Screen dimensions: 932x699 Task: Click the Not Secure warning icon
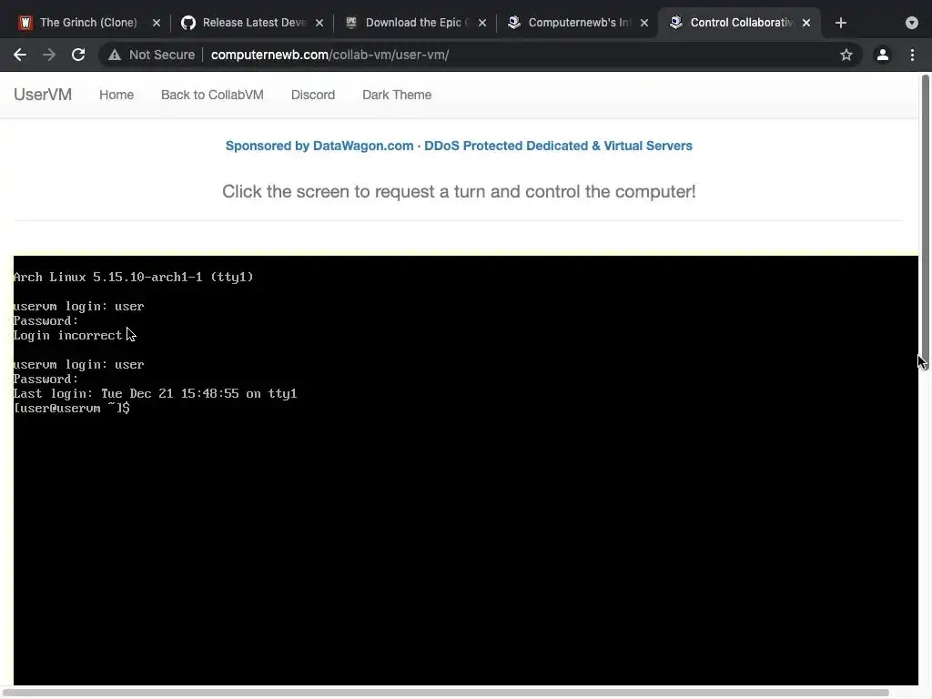(114, 55)
